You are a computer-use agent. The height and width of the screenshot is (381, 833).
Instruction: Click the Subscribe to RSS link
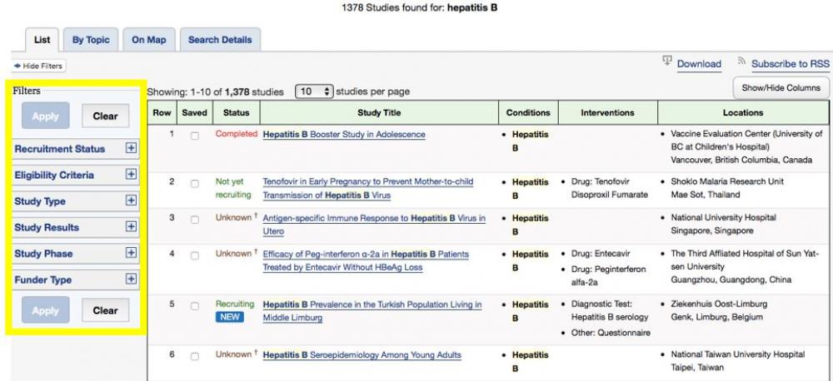790,64
